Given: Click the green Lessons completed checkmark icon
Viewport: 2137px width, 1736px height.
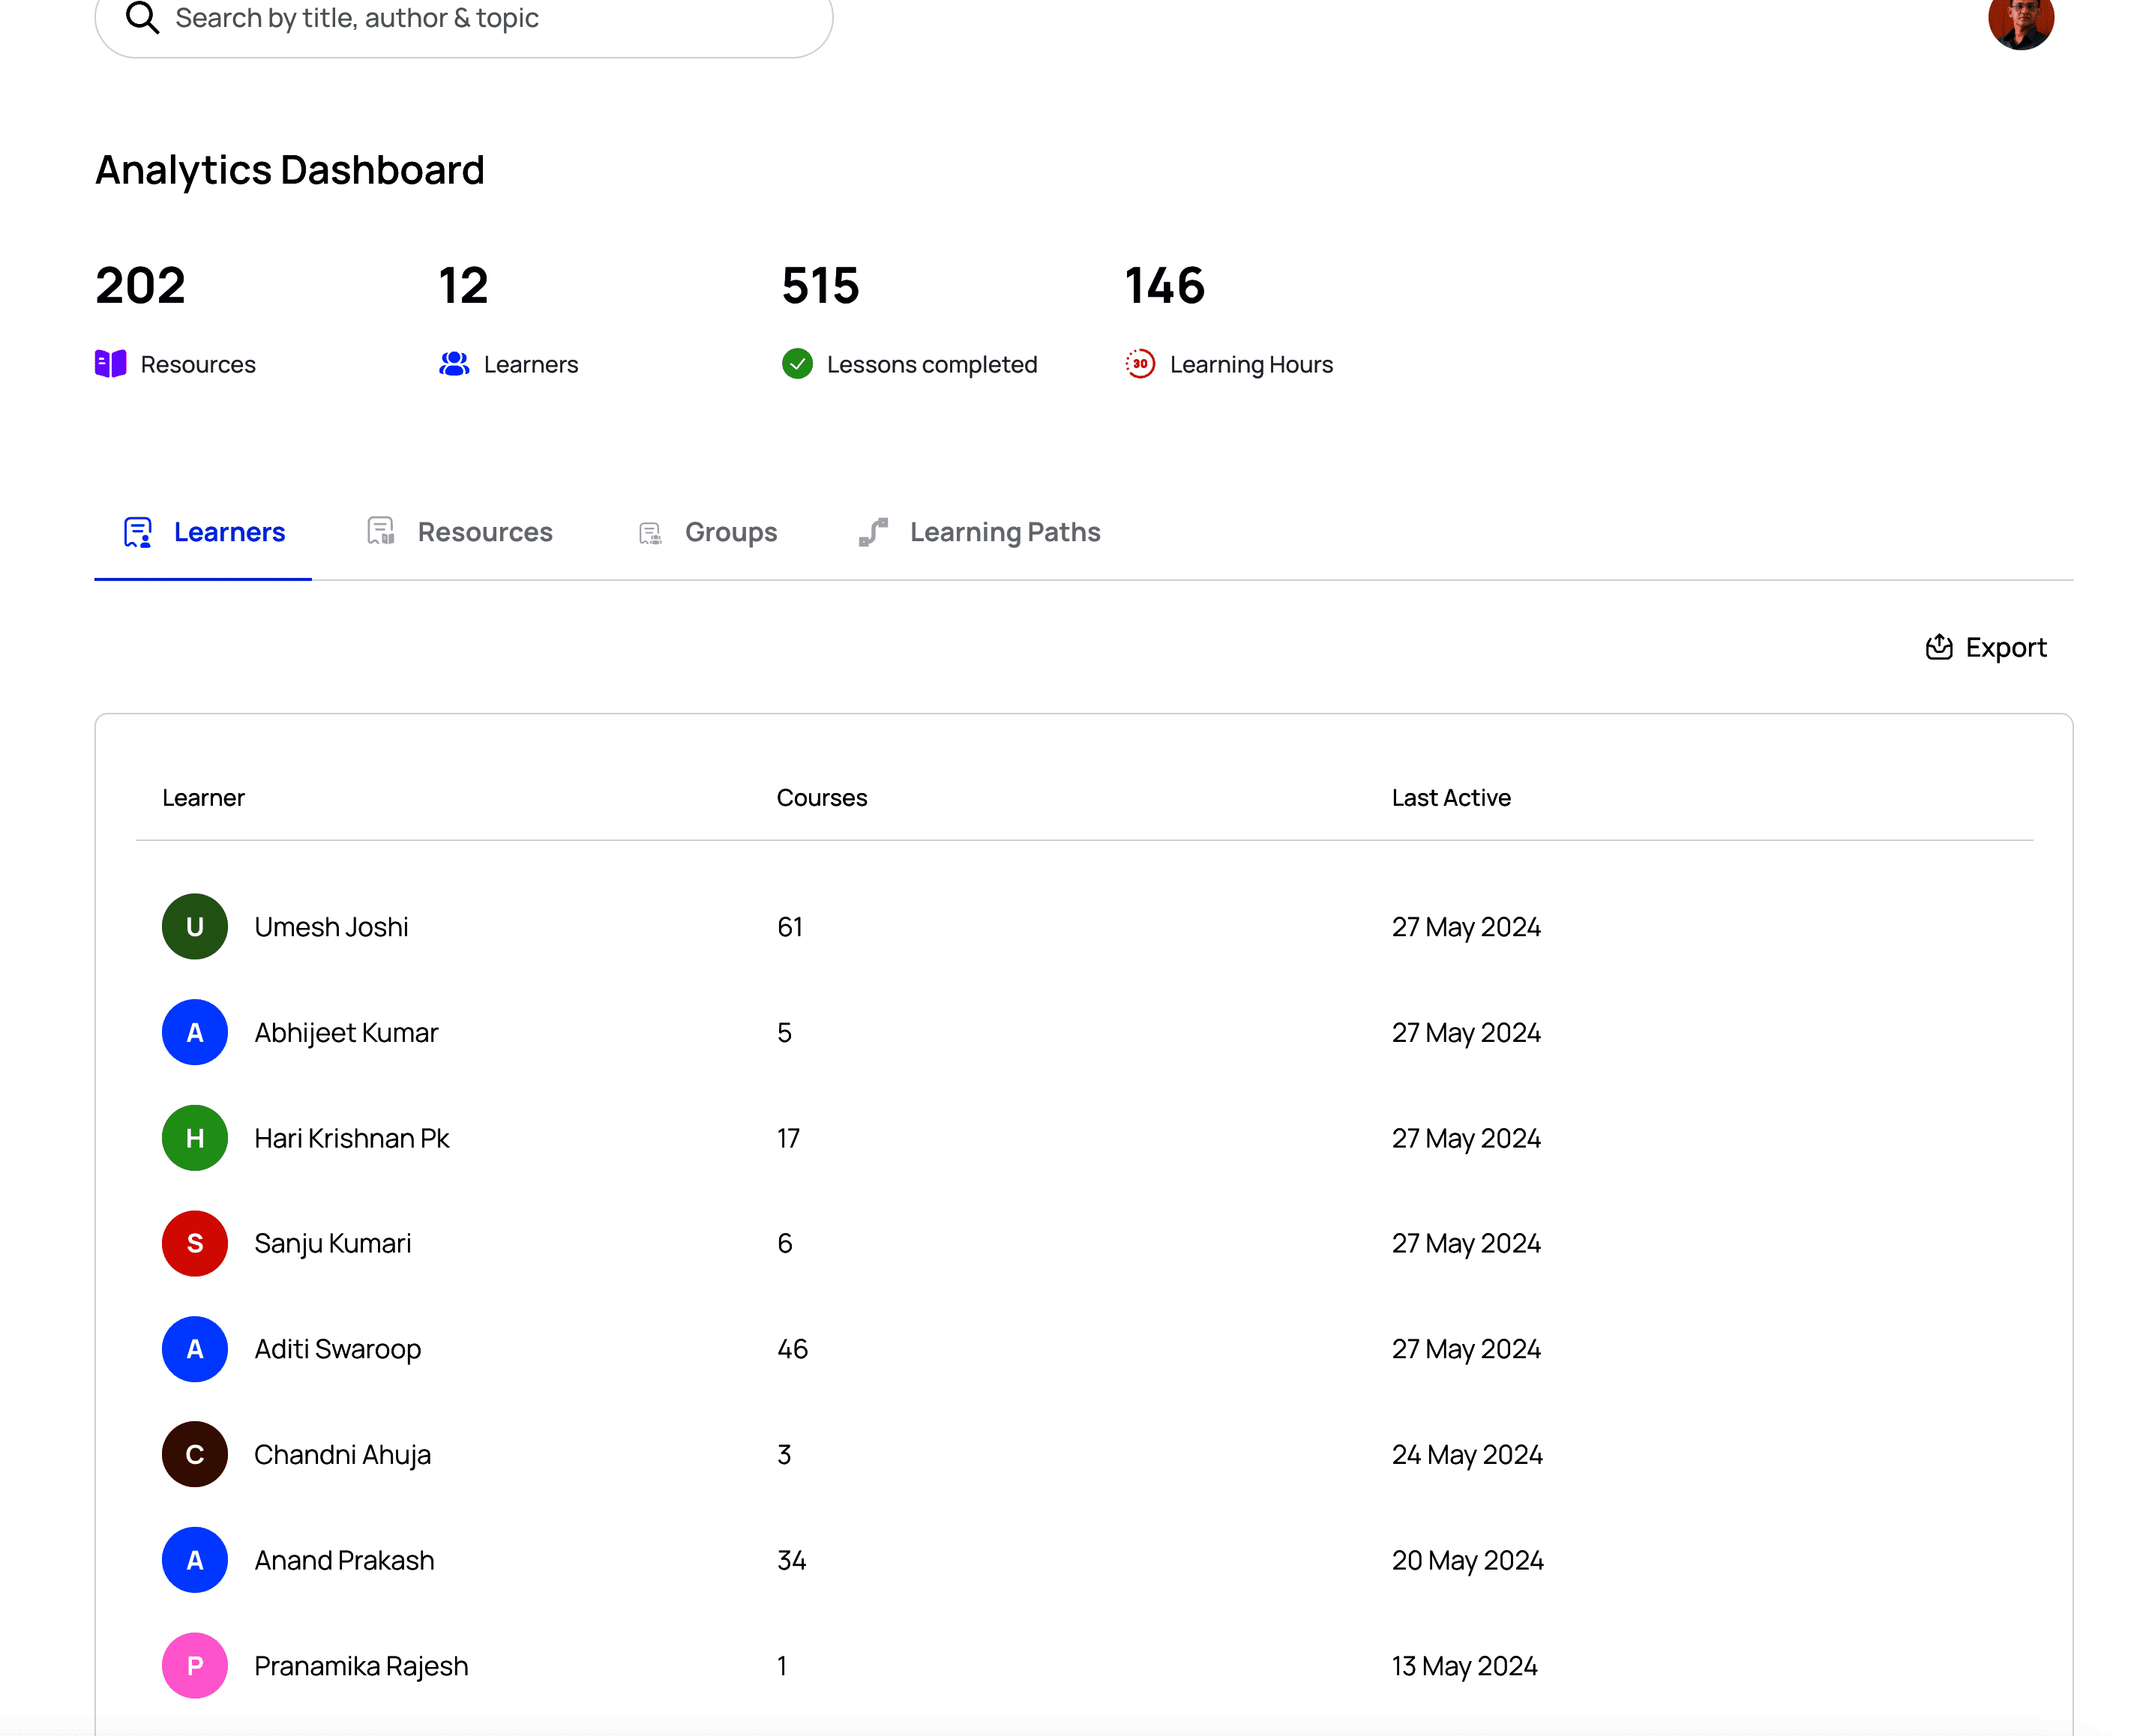Looking at the screenshot, I should 797,364.
